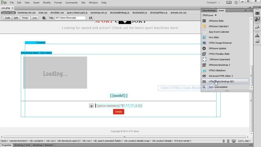Screen dimensions: 261x147
Task: Open the file management arrows icon
Action: pos(91,18)
